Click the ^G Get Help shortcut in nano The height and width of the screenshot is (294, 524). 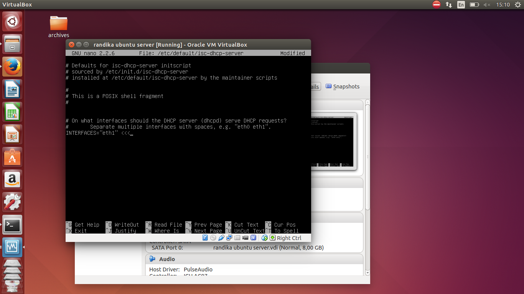[x=82, y=225]
